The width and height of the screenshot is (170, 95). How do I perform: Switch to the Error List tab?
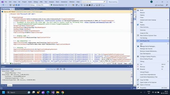tap(4, 85)
